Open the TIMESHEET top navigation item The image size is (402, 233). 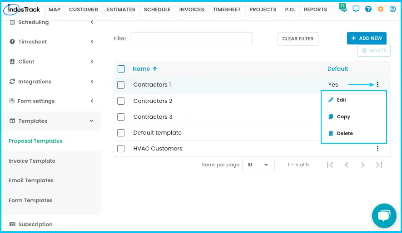[227, 10]
